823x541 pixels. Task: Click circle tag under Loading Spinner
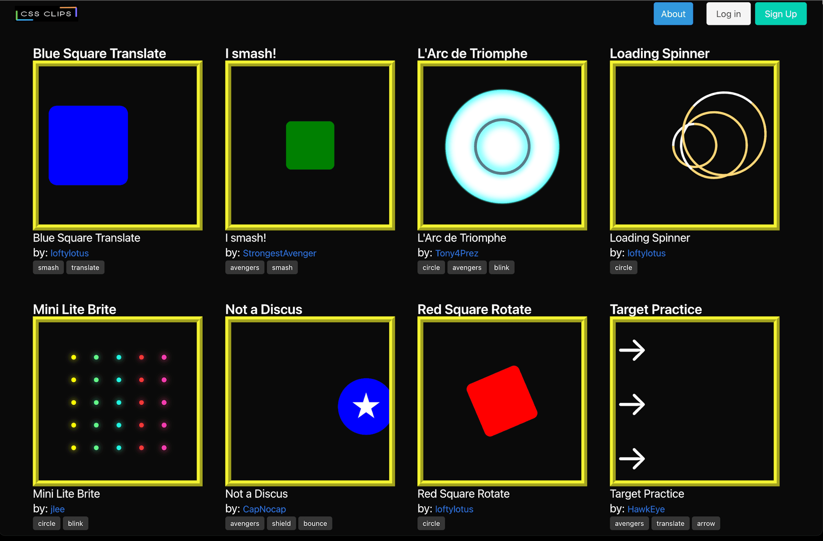tap(623, 268)
